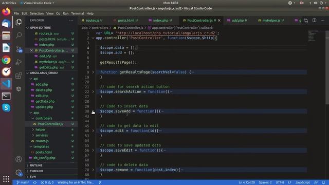Open the Extensions view
329x185 pixels.
pos(19,76)
